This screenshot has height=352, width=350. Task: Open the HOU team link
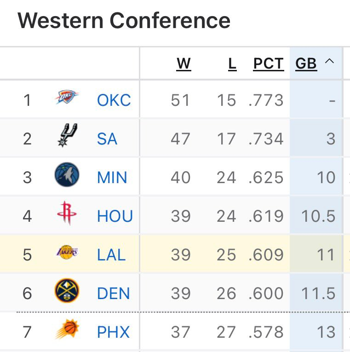click(x=115, y=216)
